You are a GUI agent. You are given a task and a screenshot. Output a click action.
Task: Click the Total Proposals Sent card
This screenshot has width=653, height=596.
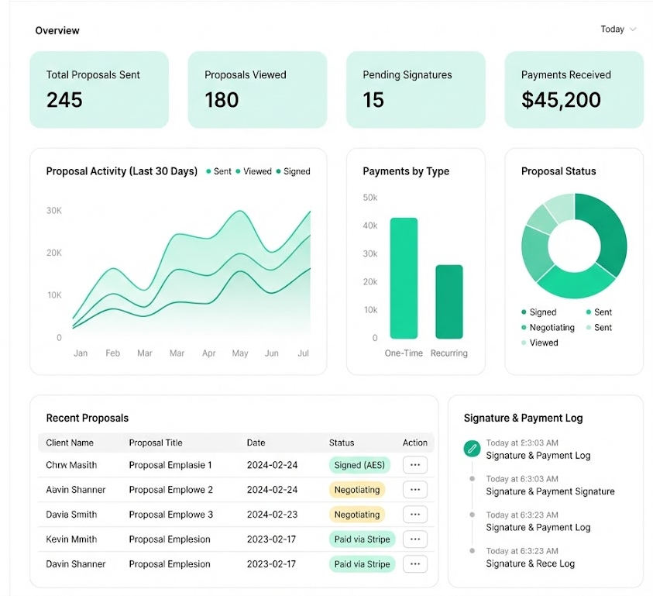(x=99, y=90)
